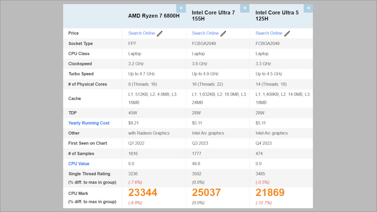Select the Intel Core Ultra 7 155H heading
This screenshot has width=377, height=212.
coord(213,16)
